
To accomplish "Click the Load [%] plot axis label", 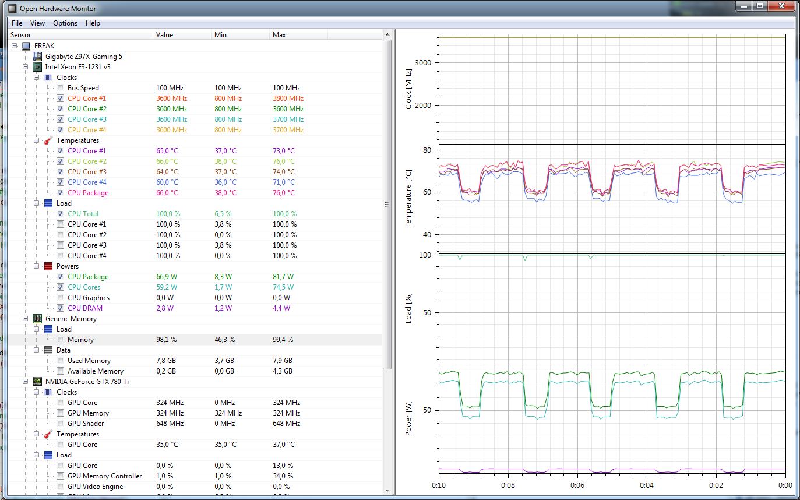I will pos(408,309).
